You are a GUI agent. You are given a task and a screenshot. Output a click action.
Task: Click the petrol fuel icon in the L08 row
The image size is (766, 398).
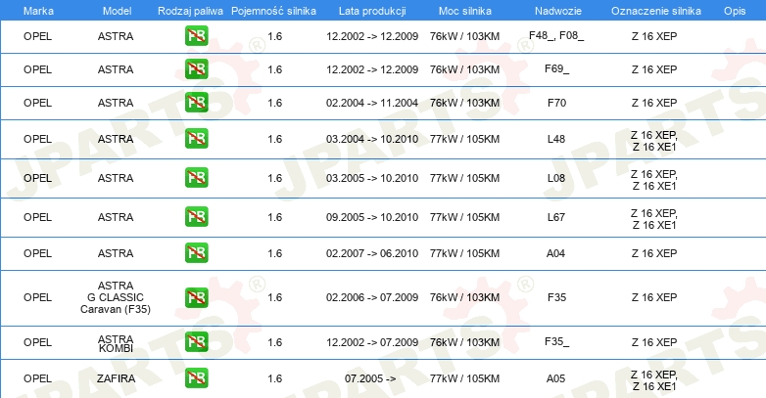196,178
